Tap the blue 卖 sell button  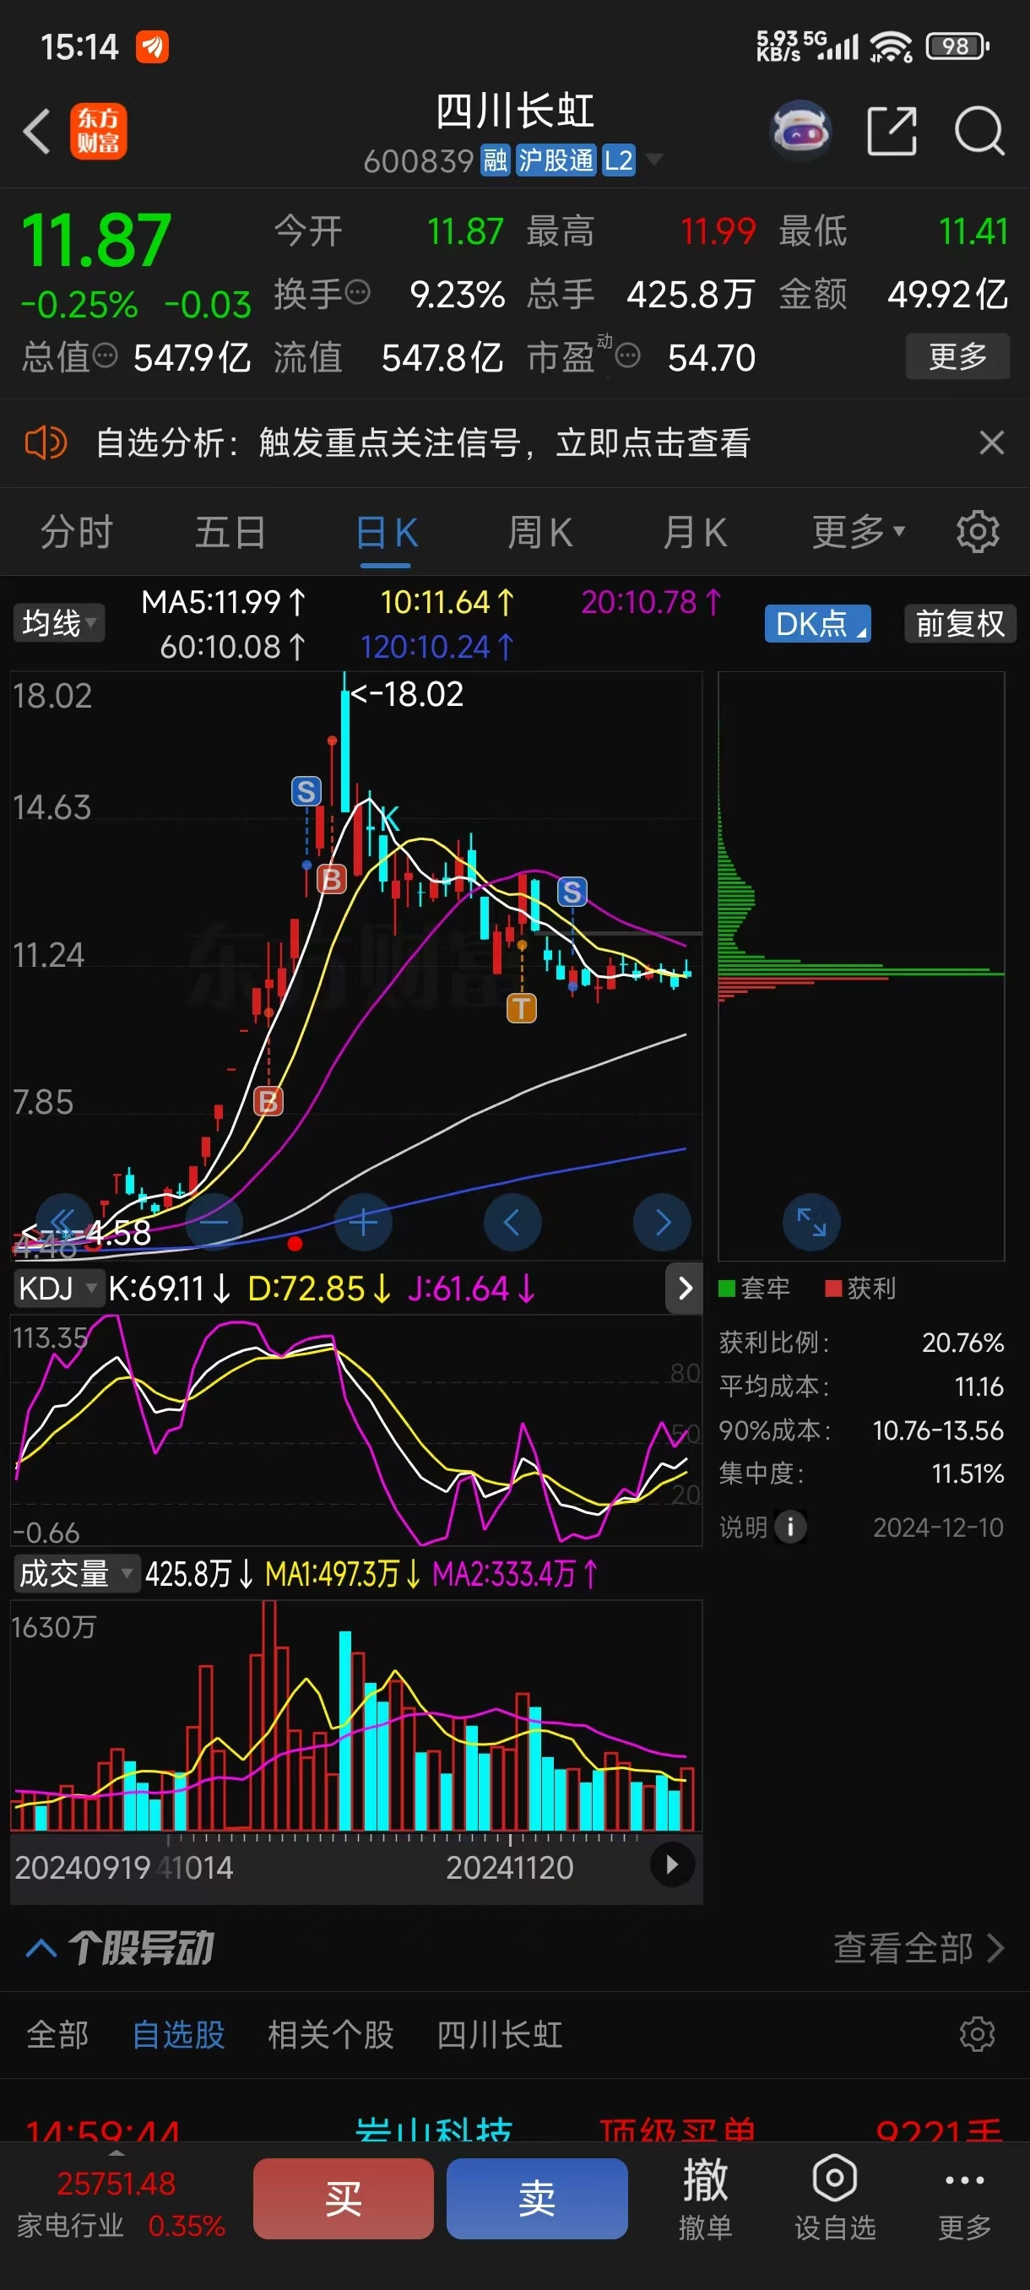537,2198
